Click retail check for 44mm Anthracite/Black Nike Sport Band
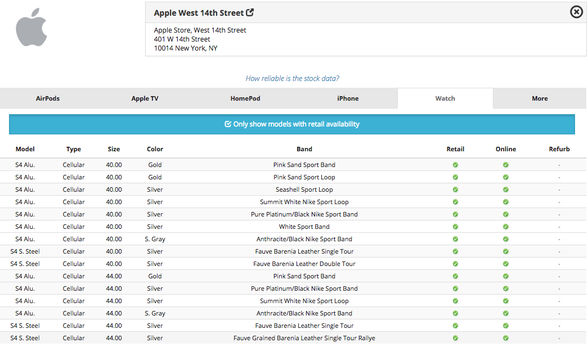 tap(455, 313)
